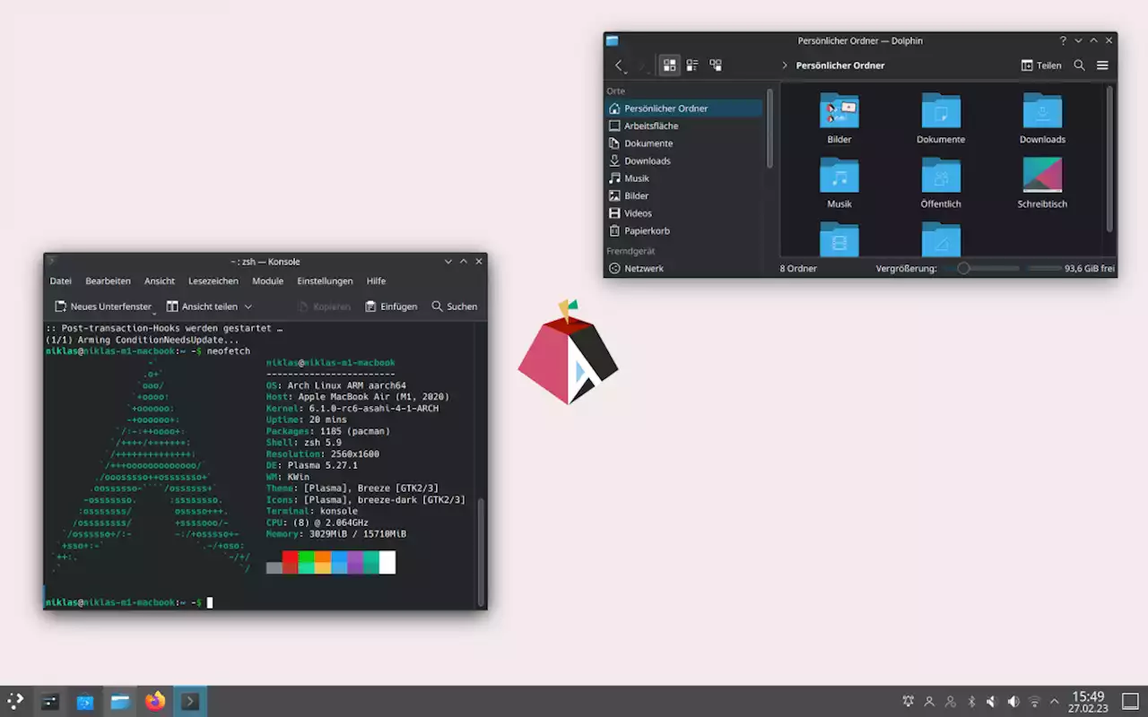Screen dimensions: 1148x717
Task: Open the Bearbeiten menu in Konsole
Action: click(x=108, y=281)
